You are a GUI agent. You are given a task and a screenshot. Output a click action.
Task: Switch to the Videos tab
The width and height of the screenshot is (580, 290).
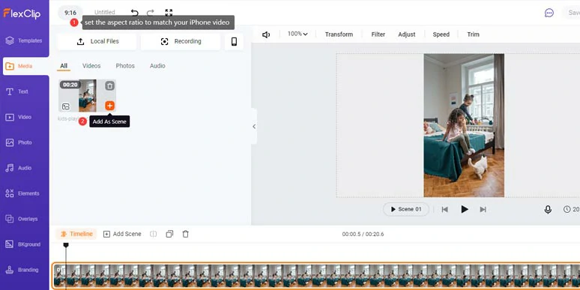pyautogui.click(x=91, y=66)
